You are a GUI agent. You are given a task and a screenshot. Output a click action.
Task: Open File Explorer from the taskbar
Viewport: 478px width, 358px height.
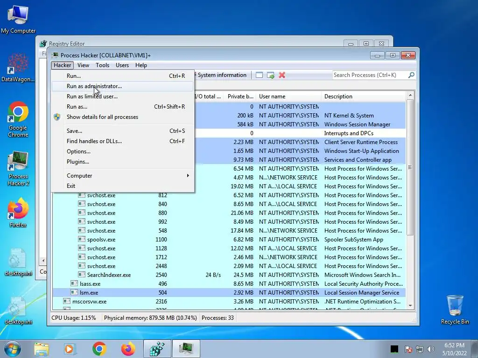pos(42,349)
